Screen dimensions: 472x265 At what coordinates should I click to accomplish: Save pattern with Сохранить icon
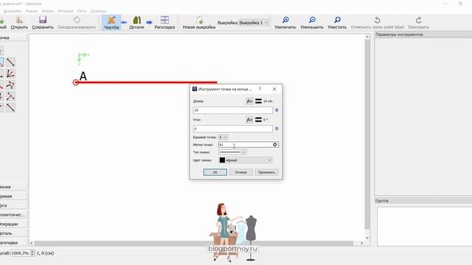click(x=43, y=23)
